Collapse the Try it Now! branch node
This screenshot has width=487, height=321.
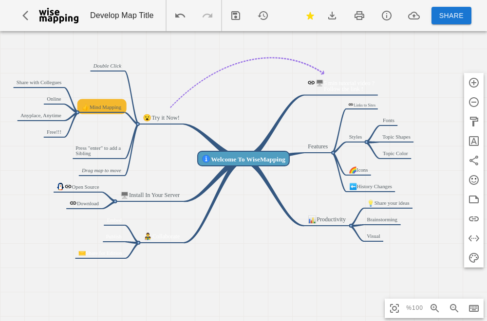click(x=138, y=124)
